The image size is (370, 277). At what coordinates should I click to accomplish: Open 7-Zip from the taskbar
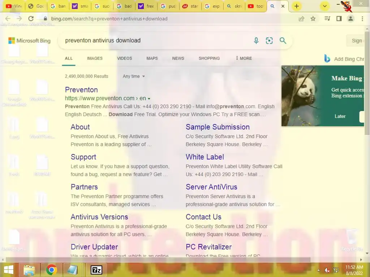click(x=96, y=270)
